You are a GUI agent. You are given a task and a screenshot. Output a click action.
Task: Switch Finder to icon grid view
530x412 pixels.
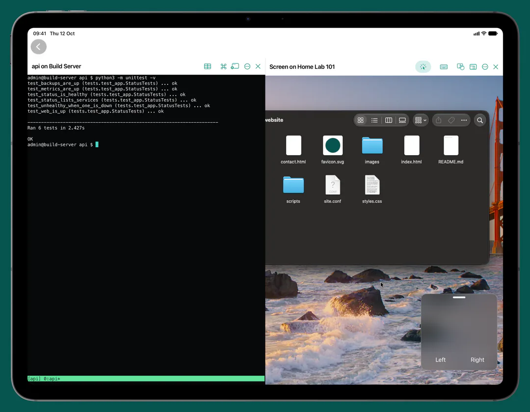click(361, 120)
